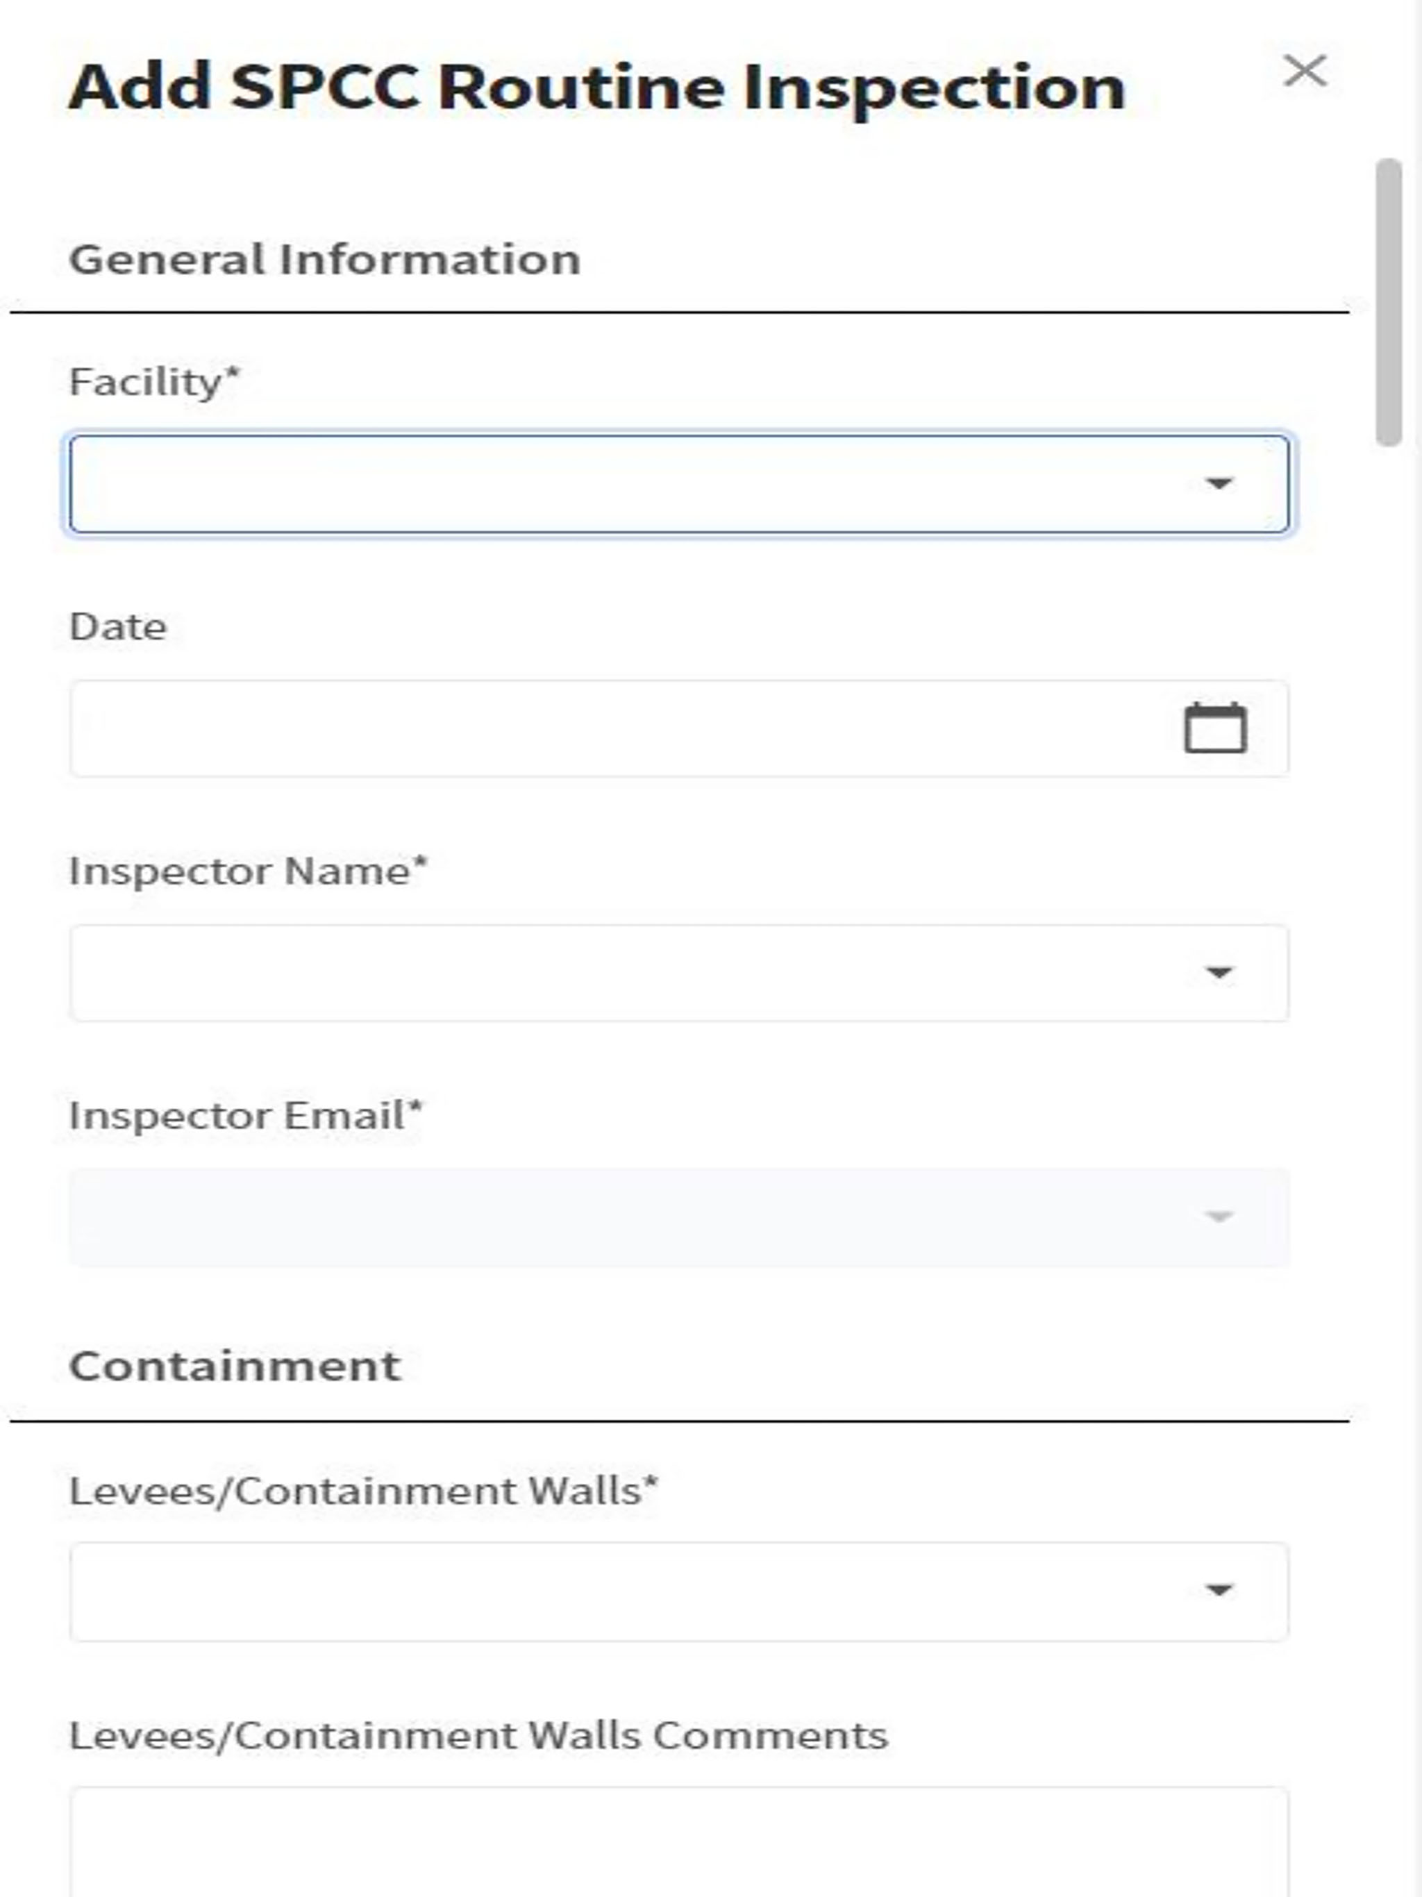
Task: Expand the Facility dropdown arrow
Action: (1219, 484)
